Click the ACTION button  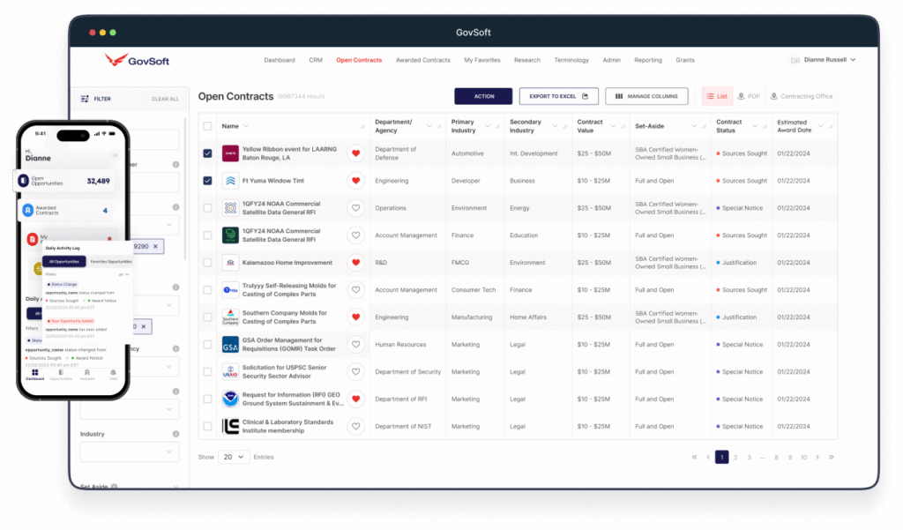[483, 96]
